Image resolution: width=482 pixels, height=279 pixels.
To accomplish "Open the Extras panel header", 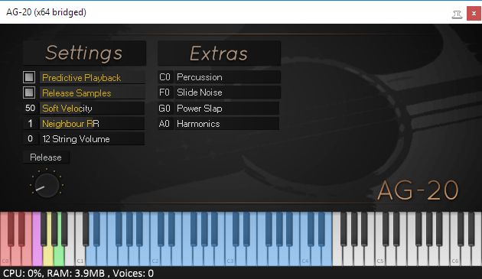I will pos(219,54).
